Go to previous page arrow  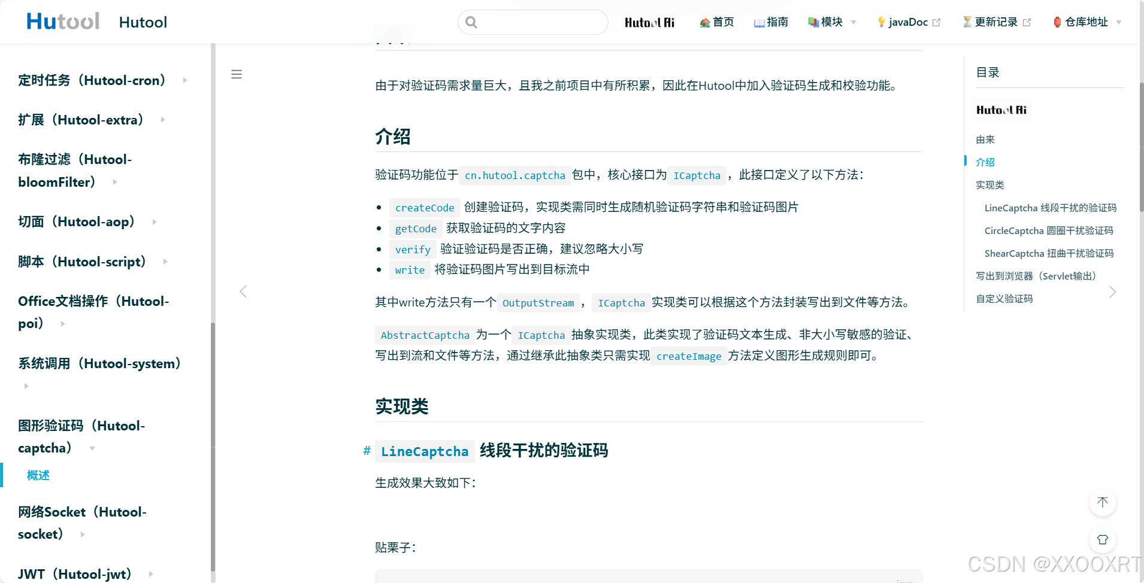[x=243, y=291]
